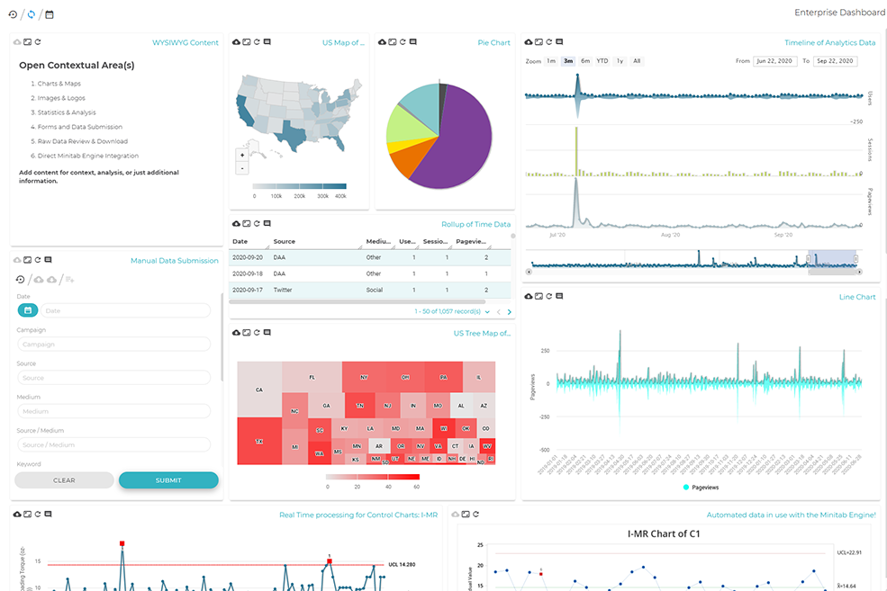Click the cloud upload icon on the Manual Data Submission form
Screen dimensions: 887x591
coord(39,280)
